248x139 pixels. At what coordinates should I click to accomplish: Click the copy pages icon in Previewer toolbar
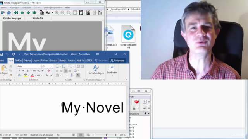(x=42, y=12)
